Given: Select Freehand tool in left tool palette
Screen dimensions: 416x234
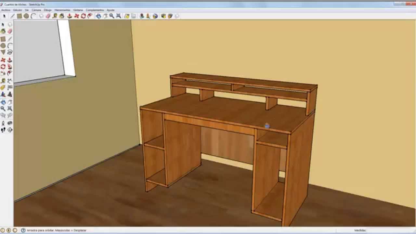Looking at the screenshot, I should (10, 52).
